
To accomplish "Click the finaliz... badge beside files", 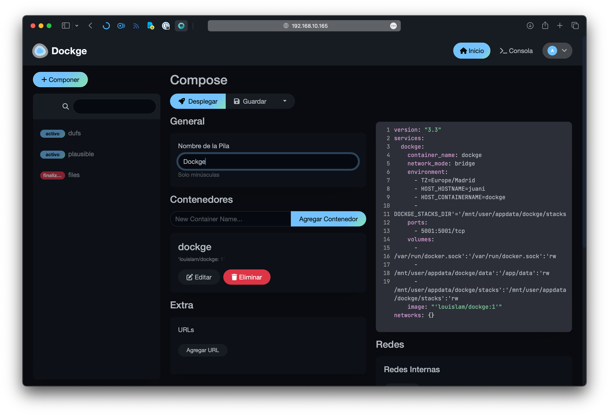I will point(52,175).
